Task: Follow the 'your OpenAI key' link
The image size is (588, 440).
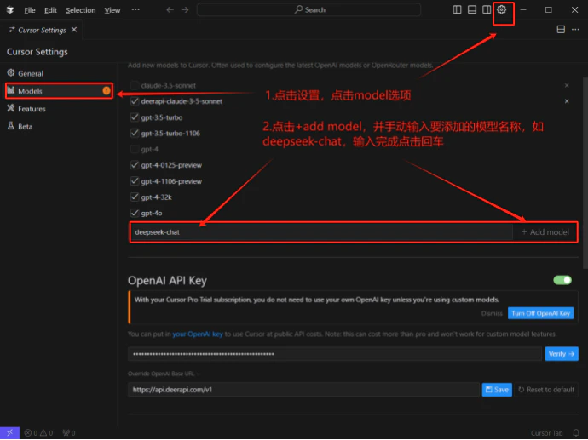Action: click(198, 334)
